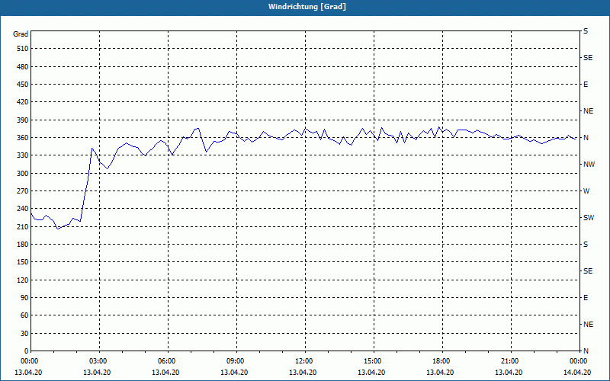Select the 150 value on the left axis
Viewport: 610px width, 381px height.
(22, 262)
